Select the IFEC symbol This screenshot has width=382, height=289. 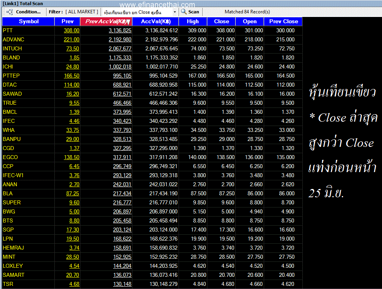click(9, 121)
